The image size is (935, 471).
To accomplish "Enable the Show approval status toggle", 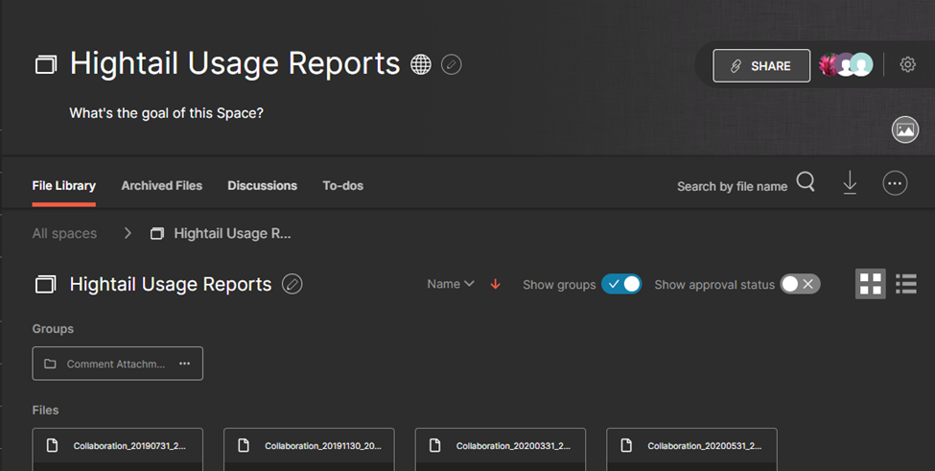I will pyautogui.click(x=800, y=284).
